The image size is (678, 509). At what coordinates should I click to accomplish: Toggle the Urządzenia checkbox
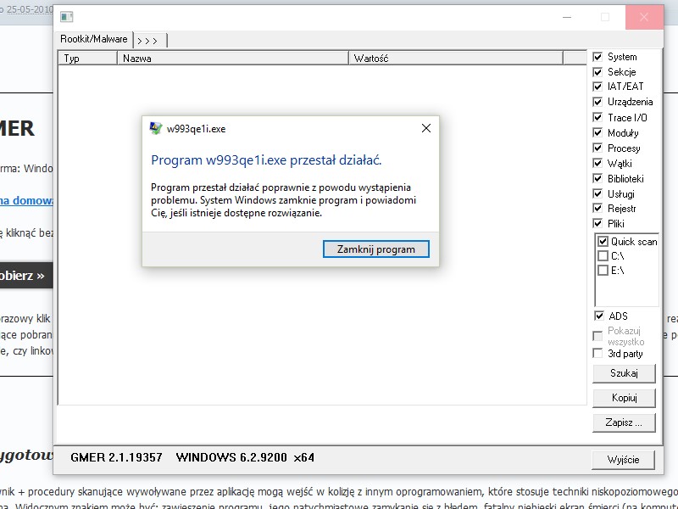(x=597, y=102)
